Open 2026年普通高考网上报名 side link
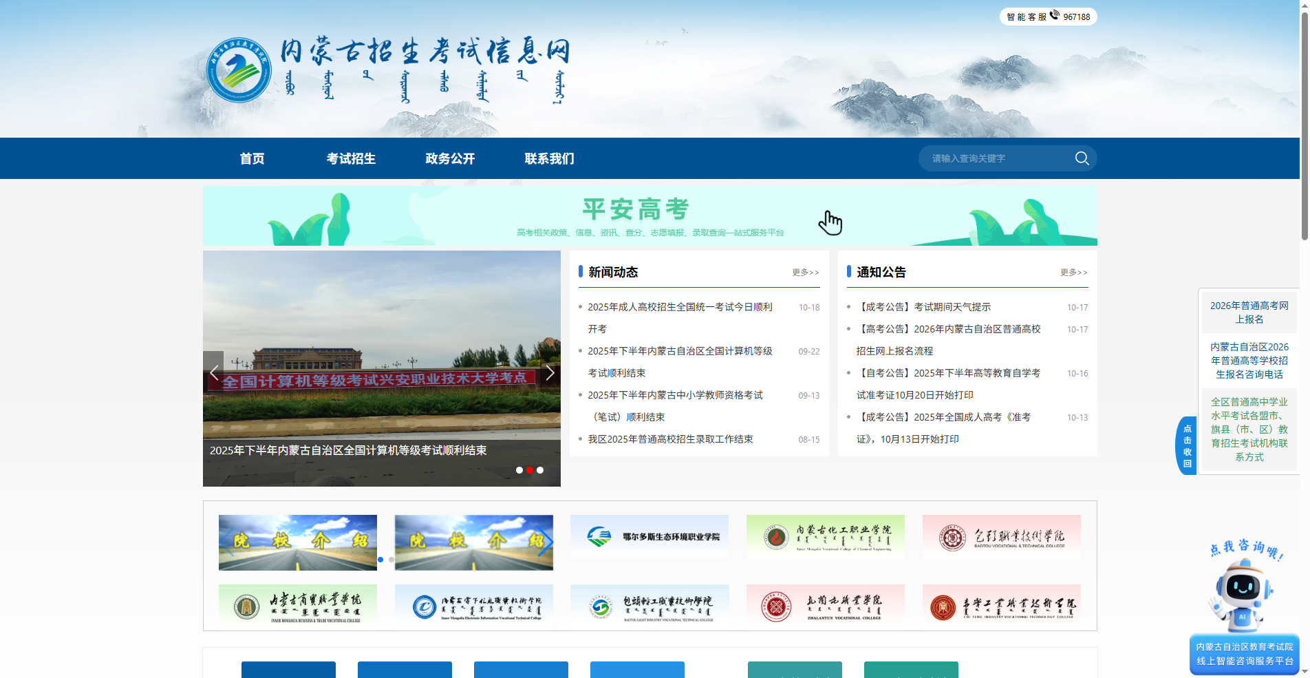Screen dimensions: 1310x678 [1249, 312]
